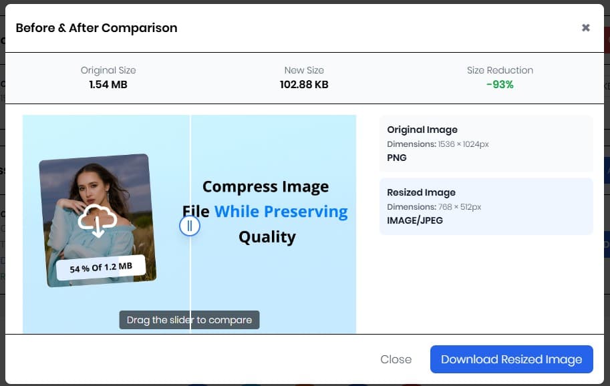The width and height of the screenshot is (610, 386).
Task: Click the Size Reduction value showing −93%
Action: tap(500, 84)
